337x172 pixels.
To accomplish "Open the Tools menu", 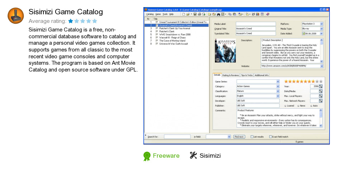I will click(165, 14).
